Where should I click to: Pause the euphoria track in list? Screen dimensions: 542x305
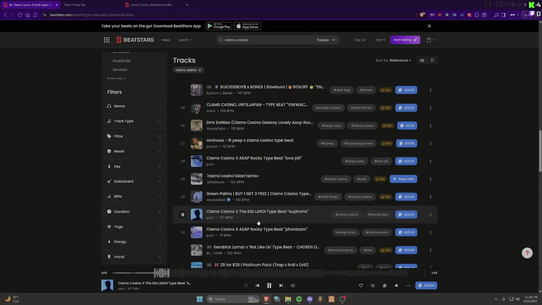(183, 214)
